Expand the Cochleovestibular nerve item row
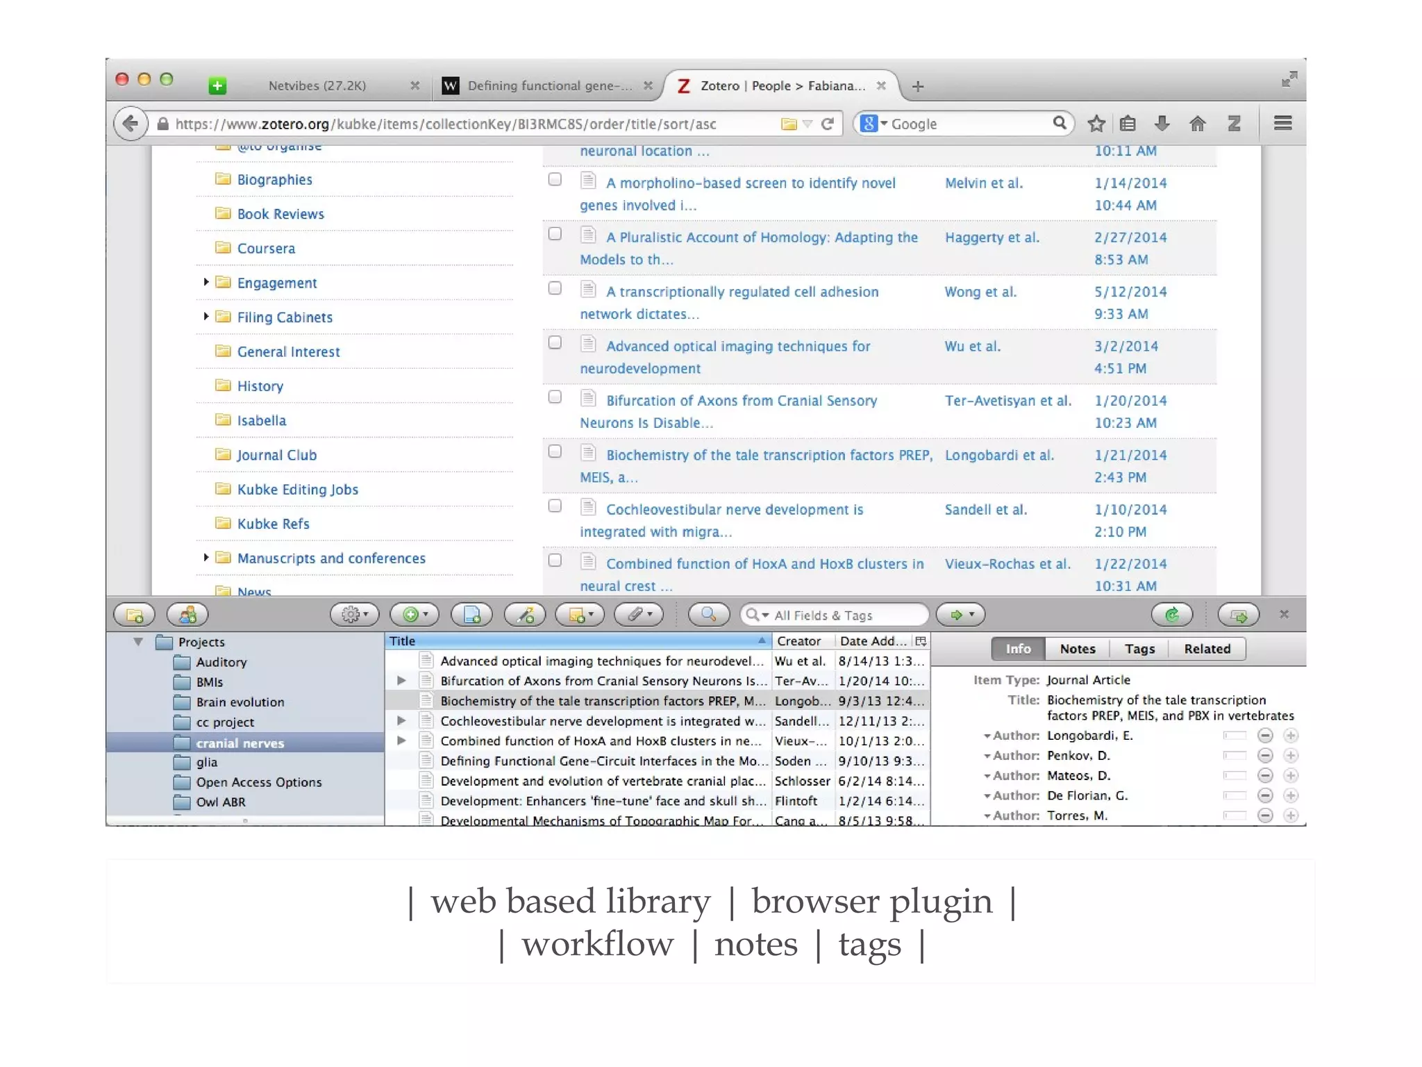1422x1067 pixels. [x=401, y=721]
